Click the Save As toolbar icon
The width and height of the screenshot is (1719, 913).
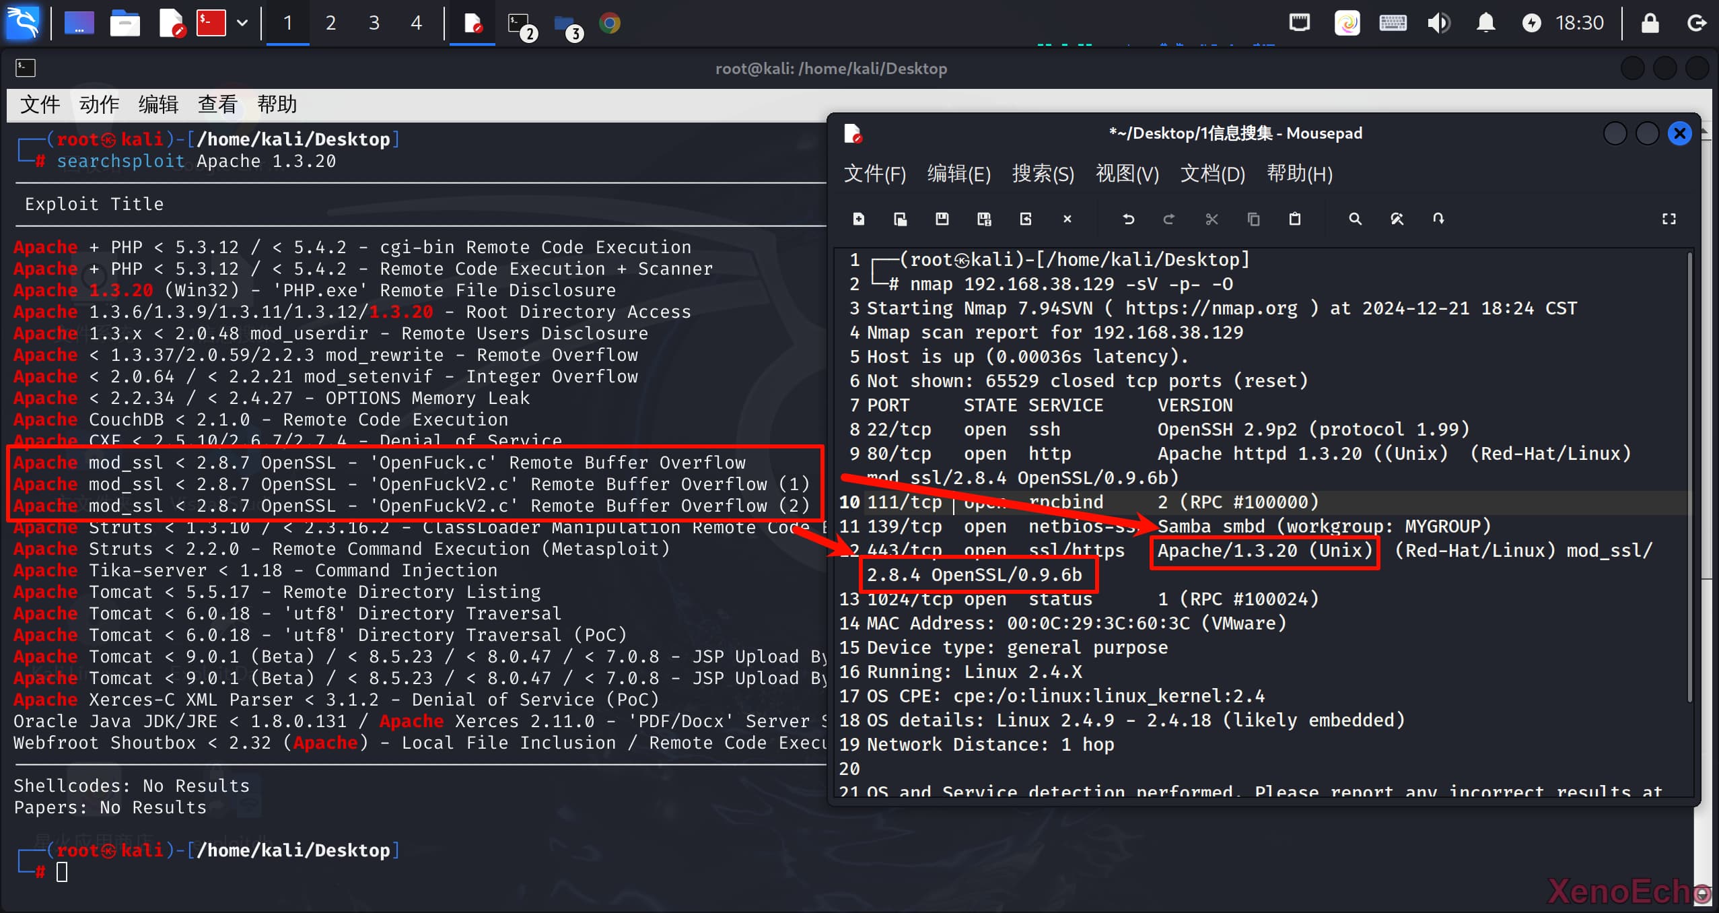click(983, 219)
